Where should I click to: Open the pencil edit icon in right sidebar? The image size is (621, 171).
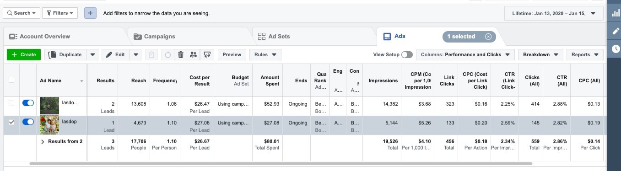point(616,31)
